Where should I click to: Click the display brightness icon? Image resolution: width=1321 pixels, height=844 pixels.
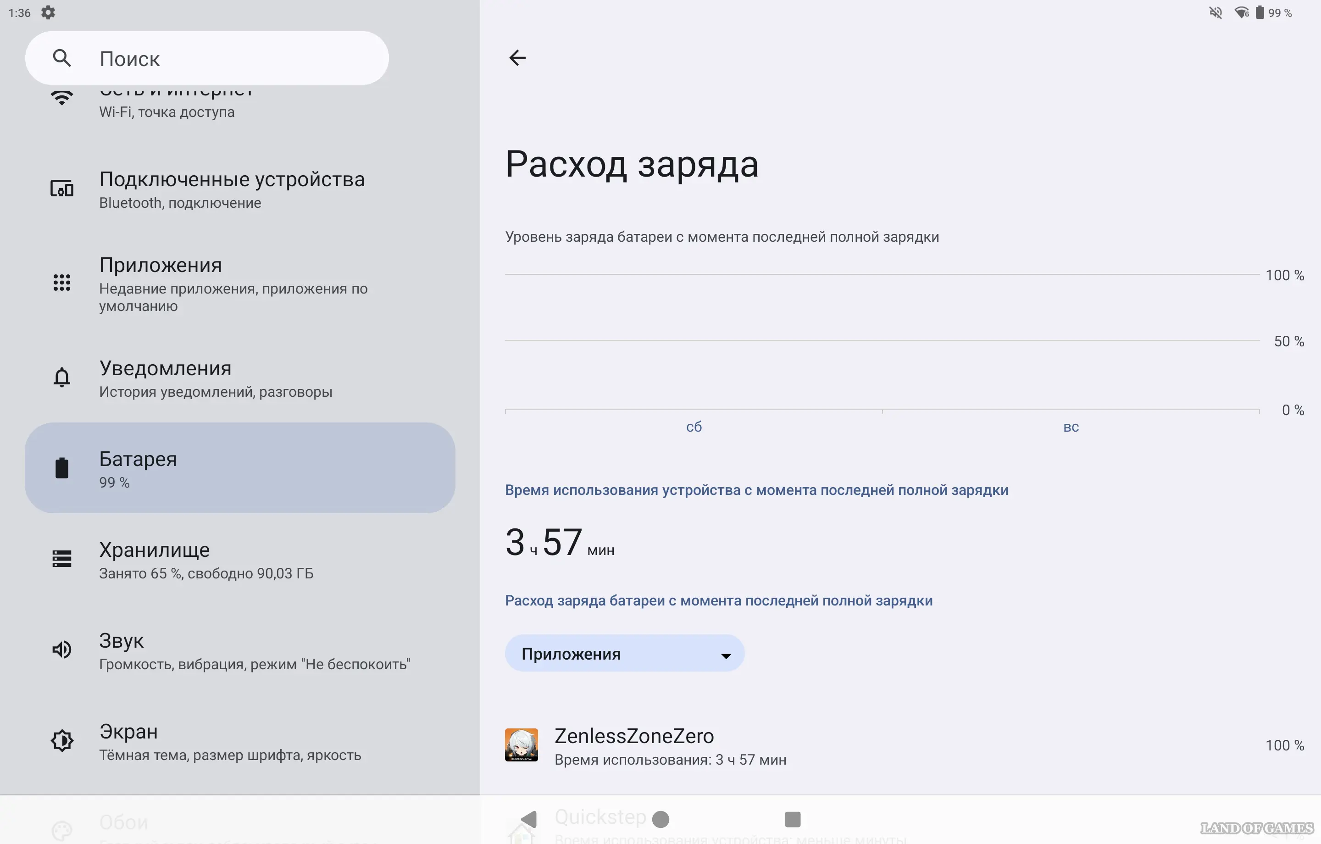[x=62, y=741]
